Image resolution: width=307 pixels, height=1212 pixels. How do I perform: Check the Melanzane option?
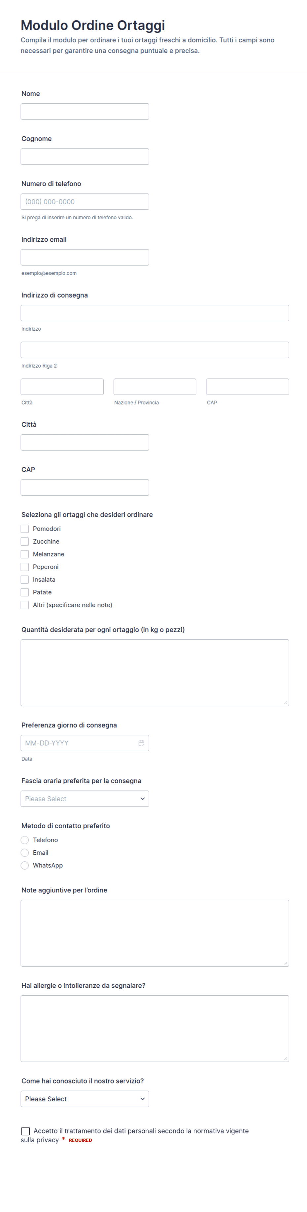25,554
